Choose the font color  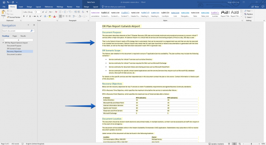[x=54, y=16]
